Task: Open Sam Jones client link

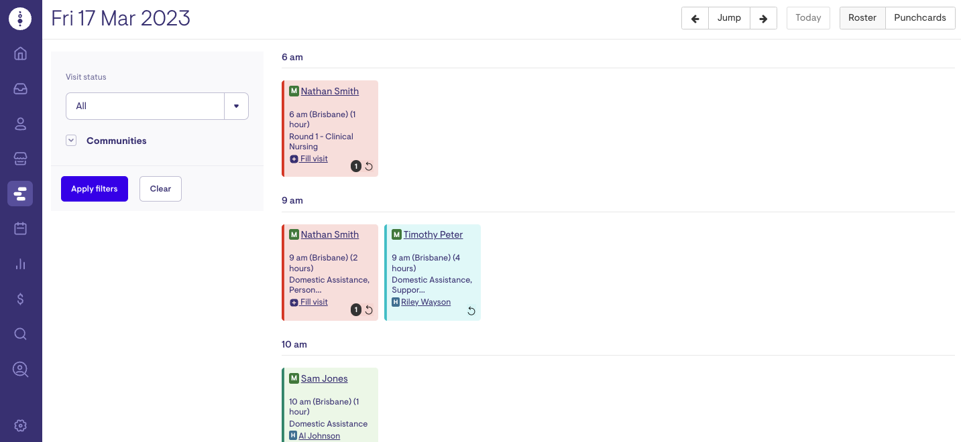Action: pyautogui.click(x=324, y=378)
